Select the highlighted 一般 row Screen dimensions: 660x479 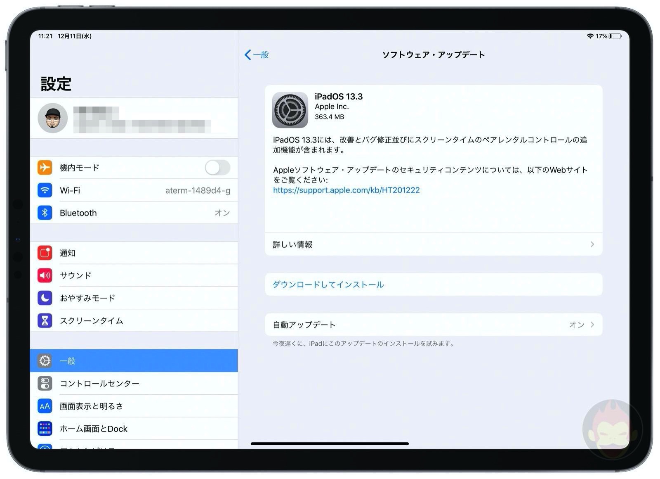point(134,361)
